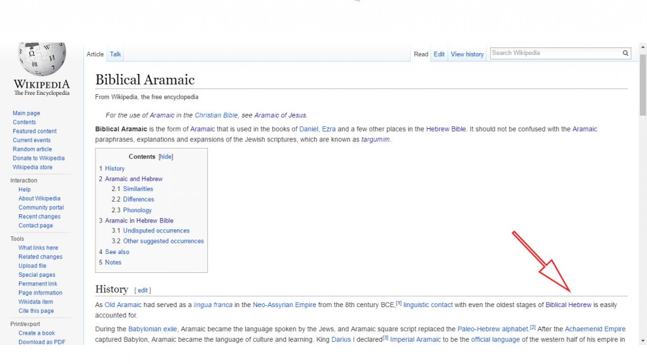Get the Permanent link

tap(38, 284)
